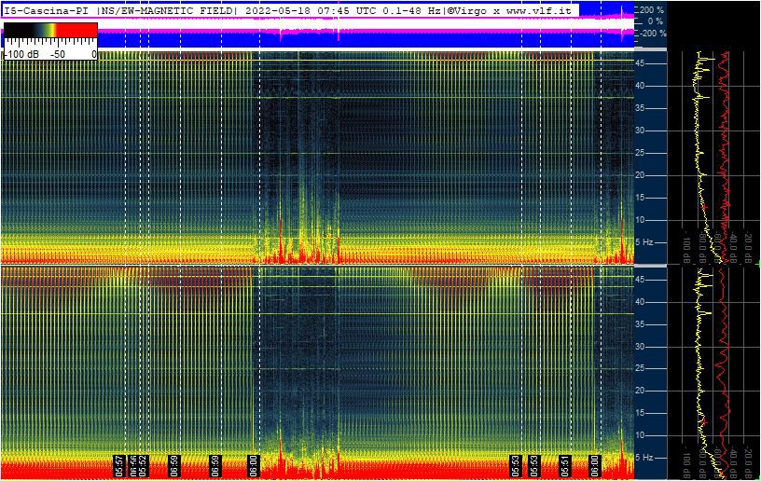Select the 05:57 time marker
The height and width of the screenshot is (481, 761).
119,465
